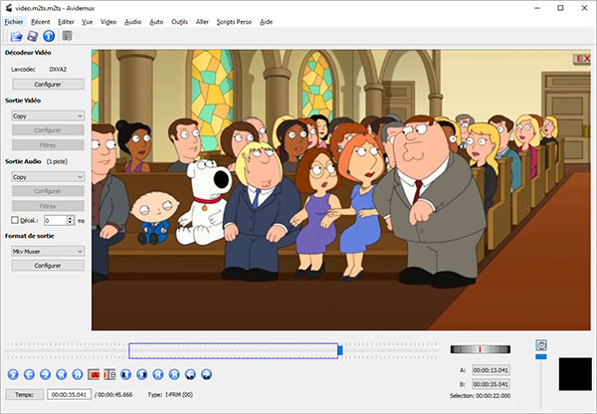This screenshot has height=414, width=597.
Task: Go to last frame icon
Action: click(x=174, y=374)
